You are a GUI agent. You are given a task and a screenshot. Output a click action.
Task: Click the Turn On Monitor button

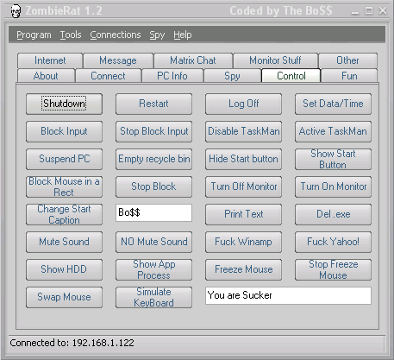click(x=333, y=186)
